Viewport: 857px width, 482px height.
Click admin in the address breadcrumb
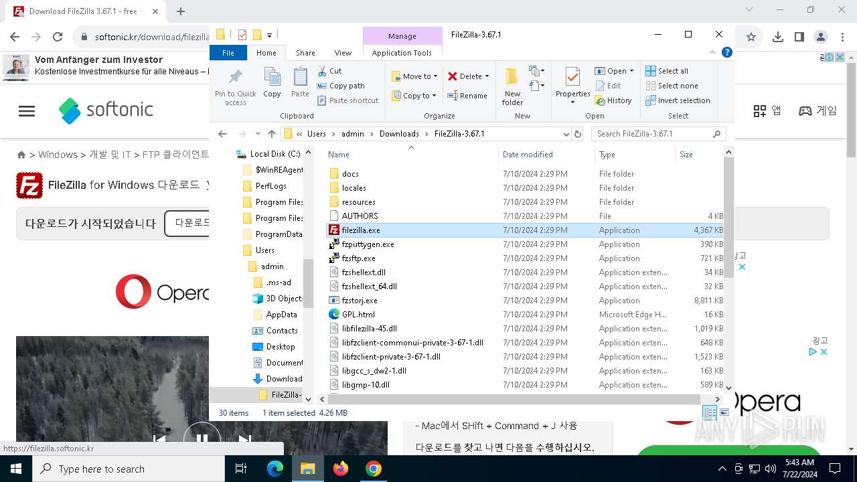coord(353,134)
